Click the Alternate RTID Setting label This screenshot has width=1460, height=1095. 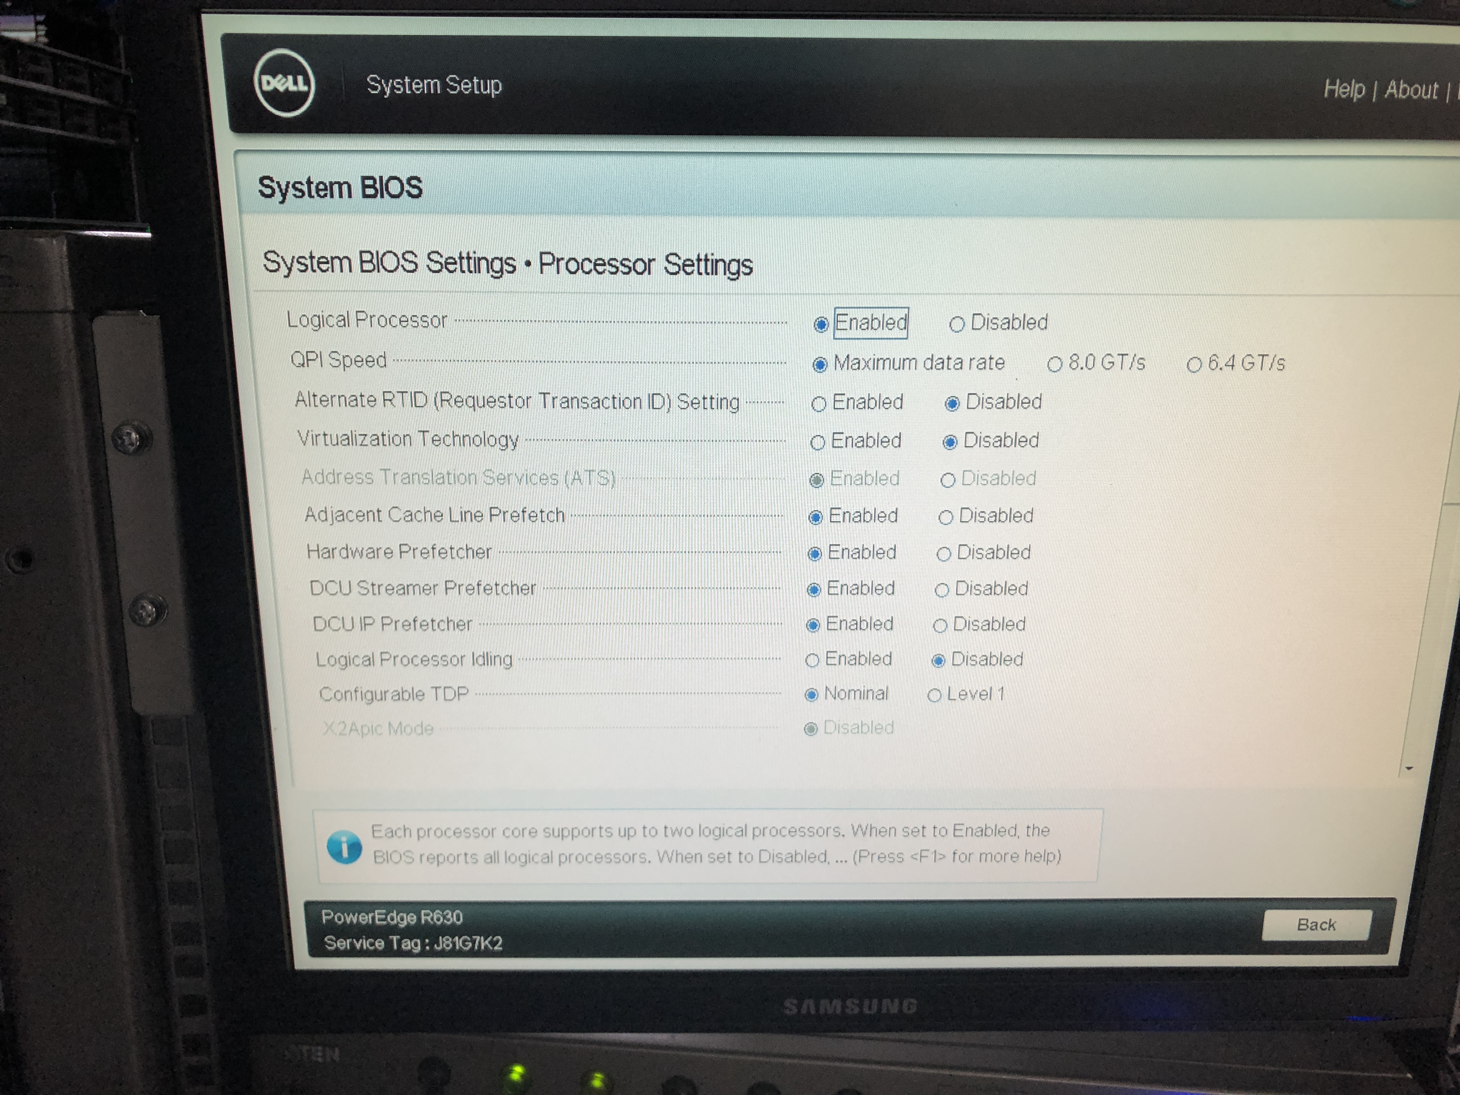[517, 400]
